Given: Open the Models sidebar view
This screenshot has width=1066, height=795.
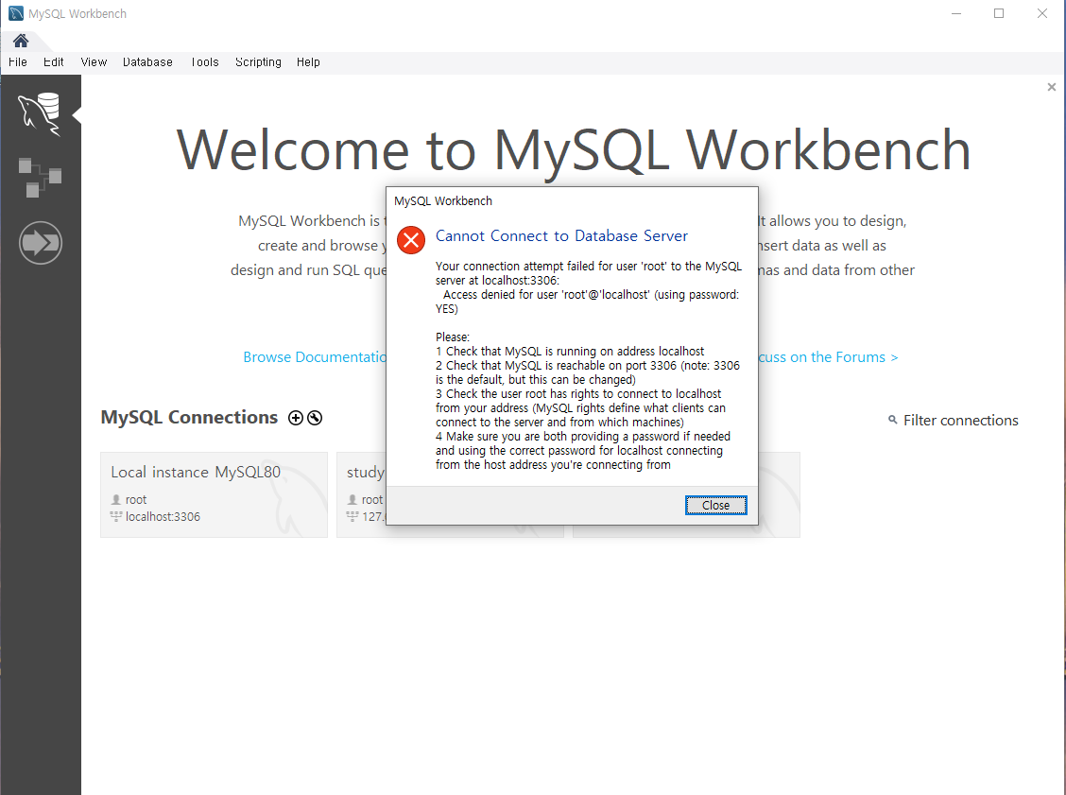Looking at the screenshot, I should pyautogui.click(x=40, y=178).
